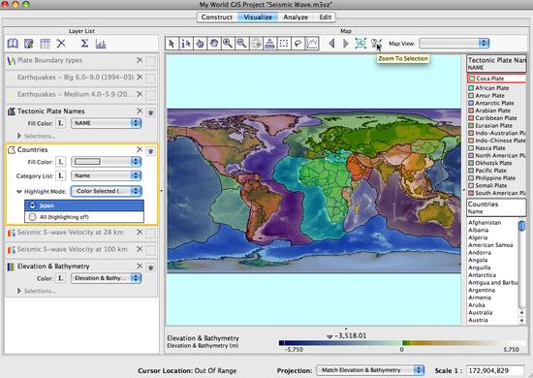
Task: Click the sigma summary statistics icon
Action: [x=84, y=44]
